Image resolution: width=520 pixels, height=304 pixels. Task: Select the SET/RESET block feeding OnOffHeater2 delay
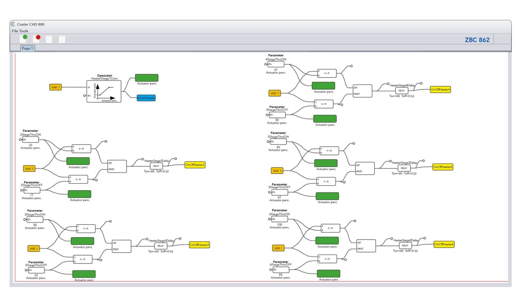tap(117, 166)
